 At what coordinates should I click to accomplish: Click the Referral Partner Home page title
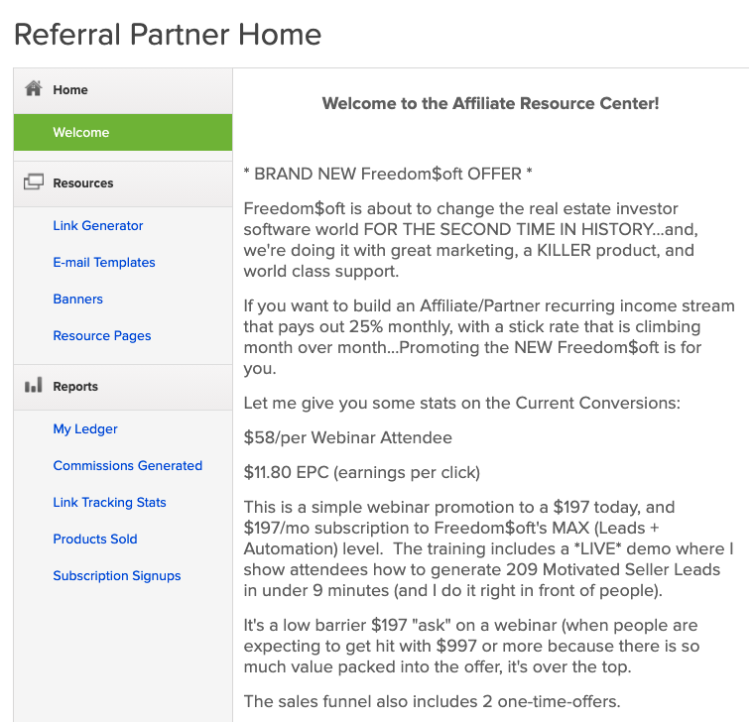[x=168, y=35]
